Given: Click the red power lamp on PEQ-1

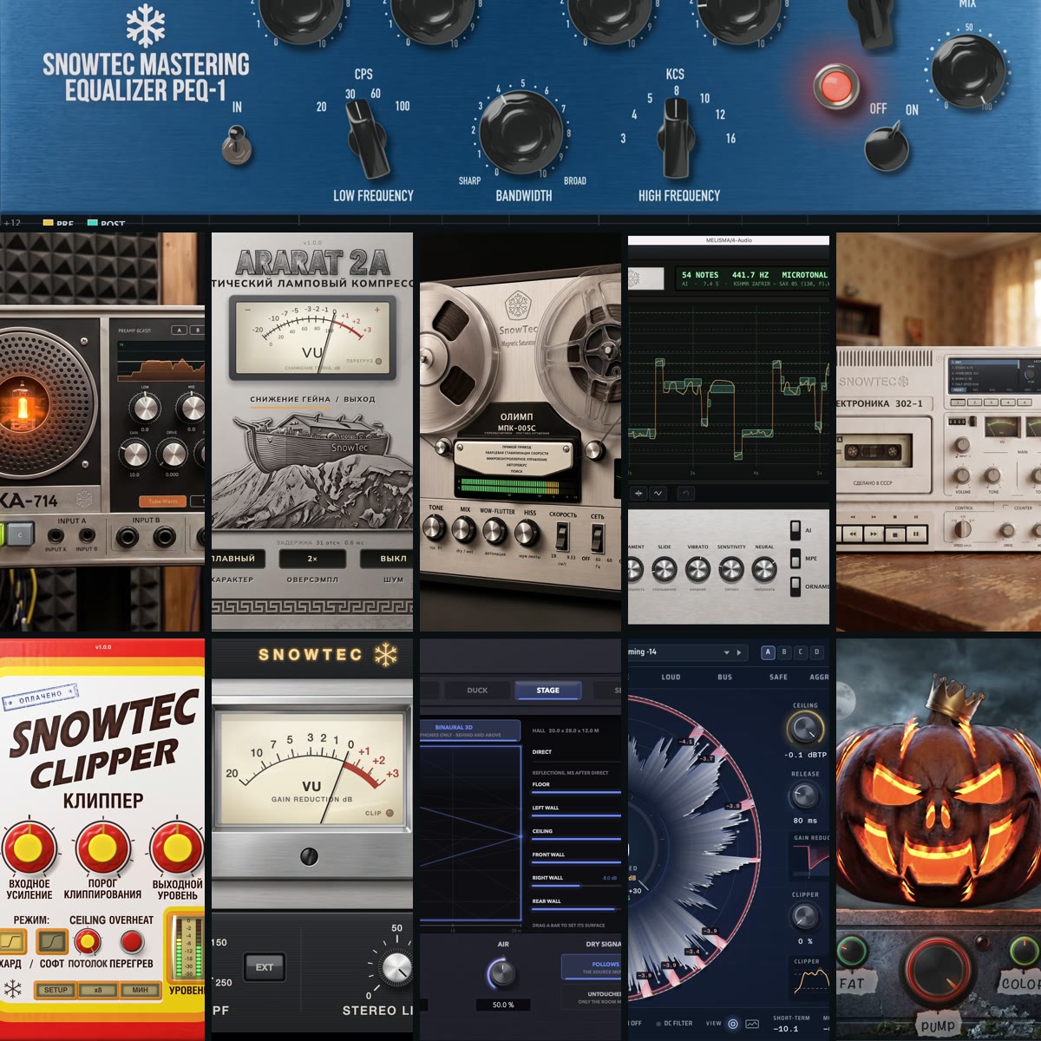Looking at the screenshot, I should [x=836, y=87].
